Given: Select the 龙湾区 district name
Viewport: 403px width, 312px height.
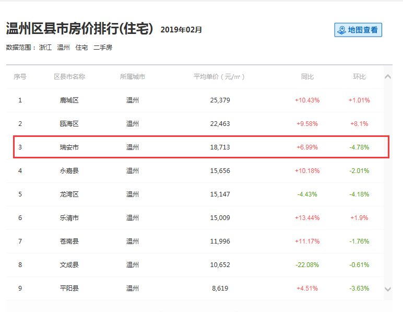Looking at the screenshot, I should [x=69, y=194].
